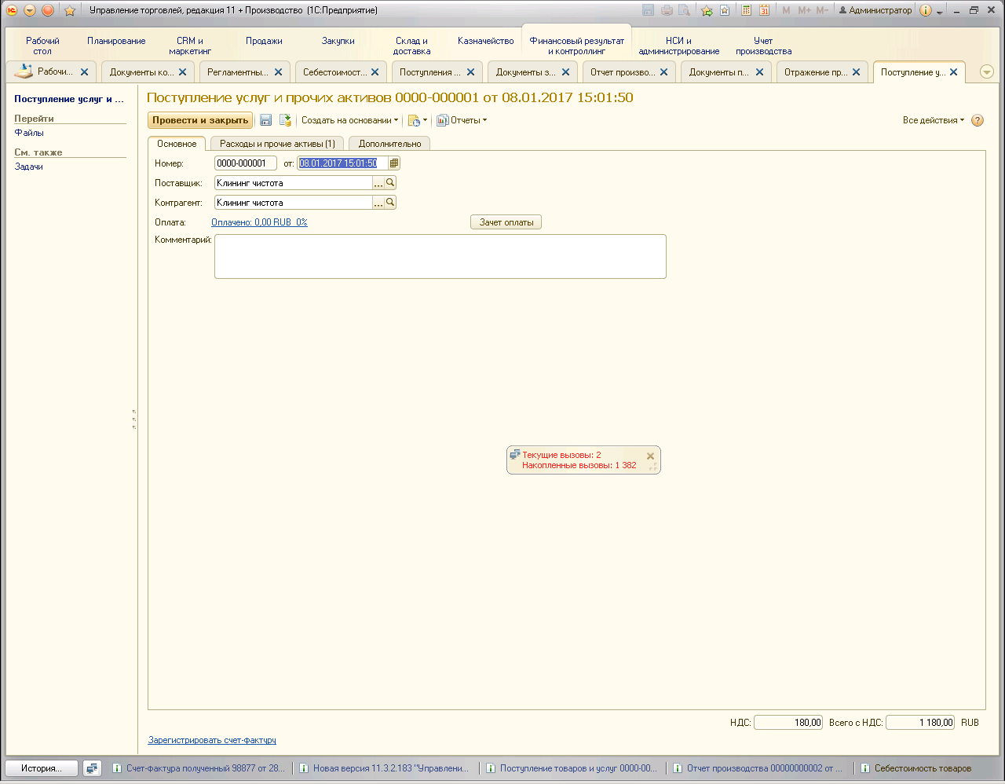Click the magnifier icon next to Поставщик
Screen dimensions: 1005x784
pos(390,183)
